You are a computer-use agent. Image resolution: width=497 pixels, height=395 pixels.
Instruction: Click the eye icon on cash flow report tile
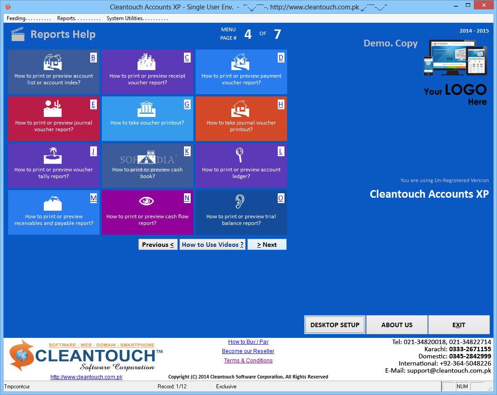coord(146,201)
